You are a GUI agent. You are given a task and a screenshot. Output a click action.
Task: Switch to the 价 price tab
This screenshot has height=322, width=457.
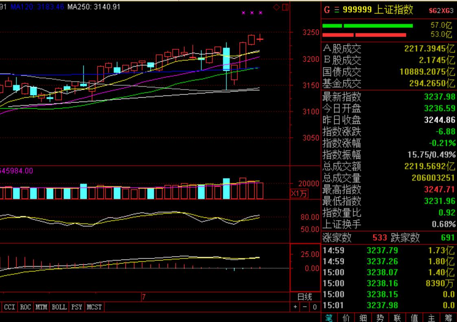coord(346,318)
